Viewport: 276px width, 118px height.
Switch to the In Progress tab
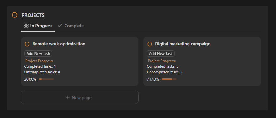(x=38, y=26)
